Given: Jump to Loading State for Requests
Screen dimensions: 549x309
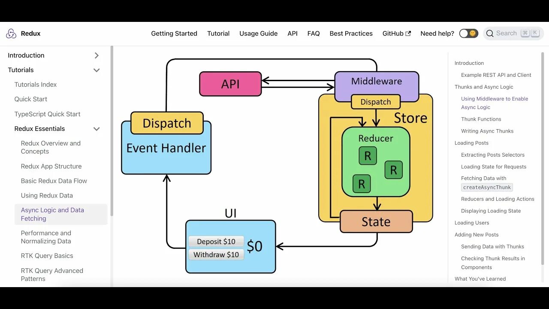Looking at the screenshot, I should pyautogui.click(x=494, y=167).
